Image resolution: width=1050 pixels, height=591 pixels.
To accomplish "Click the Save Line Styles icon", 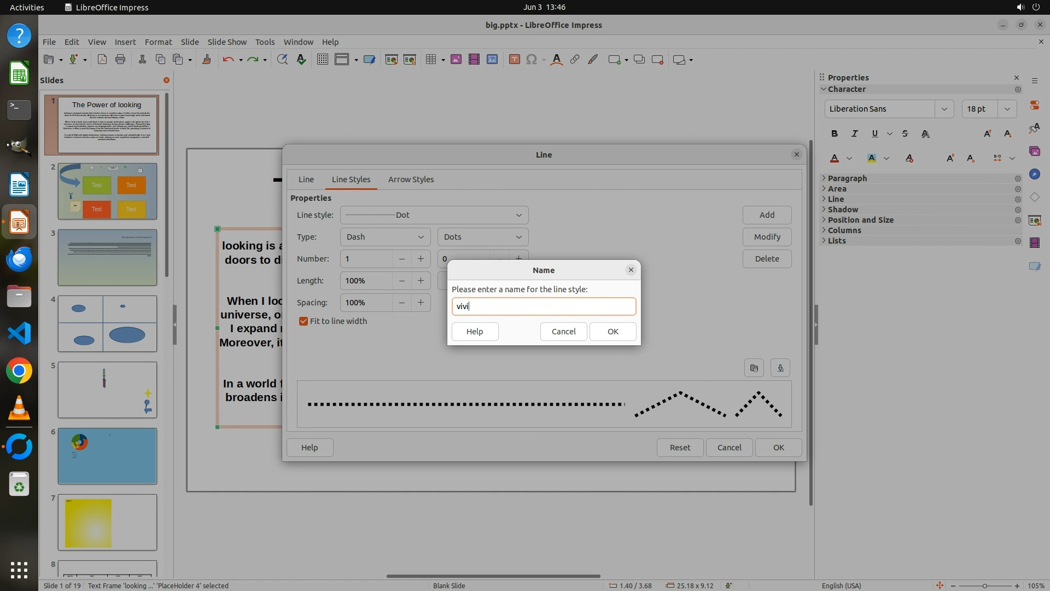I will tap(780, 368).
